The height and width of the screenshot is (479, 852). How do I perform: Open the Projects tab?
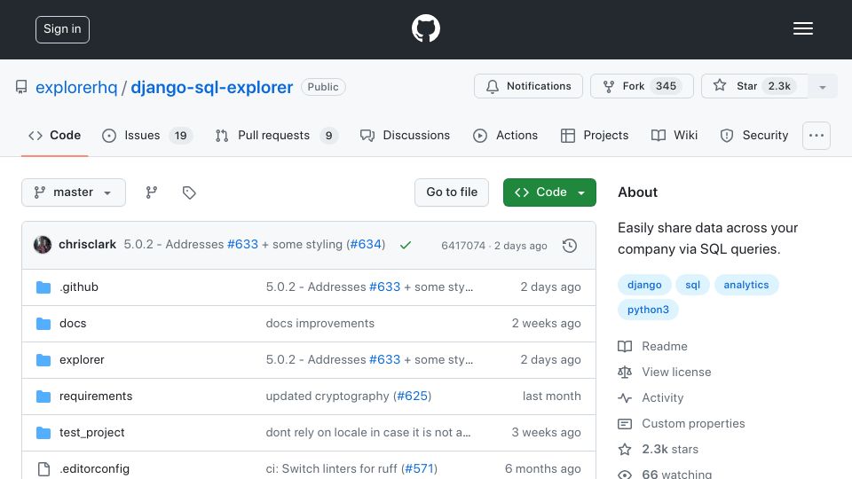595,135
